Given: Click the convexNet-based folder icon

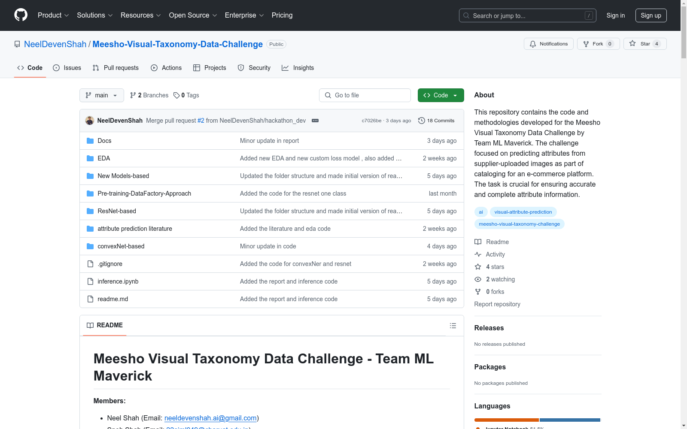Looking at the screenshot, I should (x=90, y=246).
